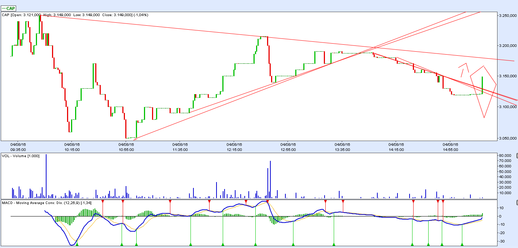Image resolution: width=518 pixels, height=248 pixels.
Task: Click the final green candle reaching 3.149,000
Action: [x=482, y=85]
